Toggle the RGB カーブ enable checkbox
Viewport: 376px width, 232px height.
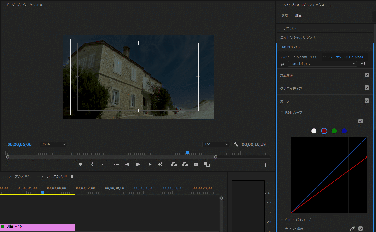point(361,121)
